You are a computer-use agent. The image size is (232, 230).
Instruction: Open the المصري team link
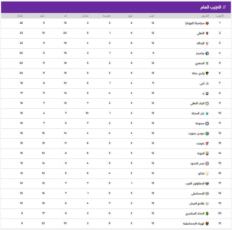pyautogui.click(x=199, y=63)
